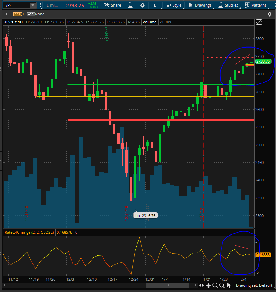The width and height of the screenshot is (276, 292).
Task: Open the flask Edit Studies icon
Action: click(x=130, y=5)
